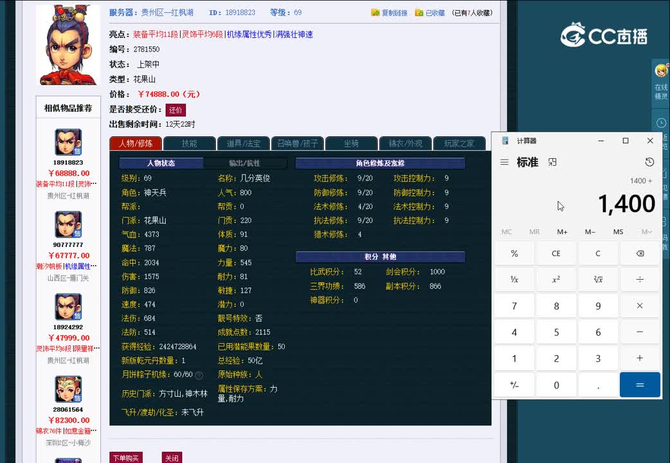Open similar item avatar priced 82300.00
Image resolution: width=670 pixels, height=463 pixels.
(68, 390)
